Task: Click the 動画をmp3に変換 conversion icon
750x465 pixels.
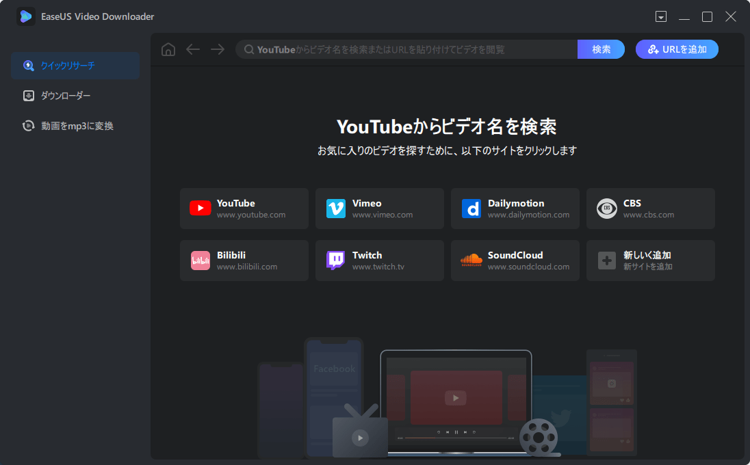Action: click(28, 125)
